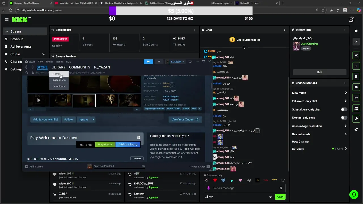This screenshot has width=363, height=204.
Task: Click the lightning bolt icon in right rail
Action: (x=356, y=66)
